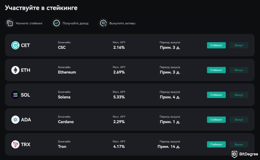
Task: Click the Ethereum diamond logo icon
Action: (15, 70)
